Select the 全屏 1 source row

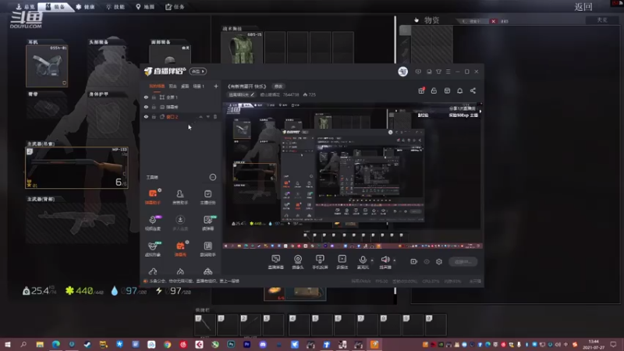(x=181, y=97)
